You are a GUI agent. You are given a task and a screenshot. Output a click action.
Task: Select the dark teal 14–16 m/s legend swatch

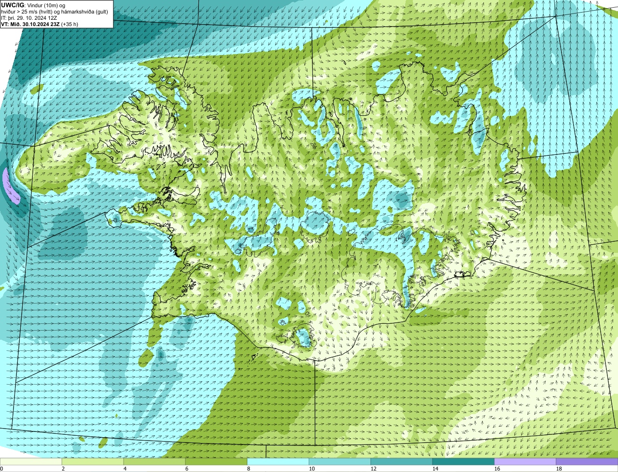pos(463,461)
